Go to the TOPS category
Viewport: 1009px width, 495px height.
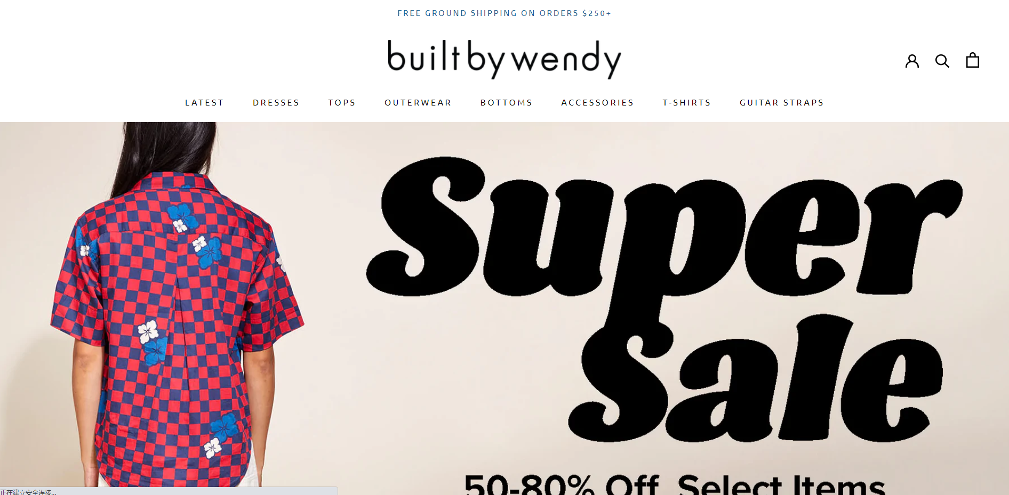(x=342, y=102)
